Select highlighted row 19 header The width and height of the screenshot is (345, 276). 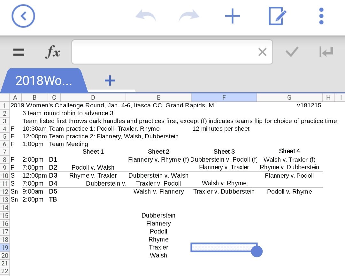[4, 248]
